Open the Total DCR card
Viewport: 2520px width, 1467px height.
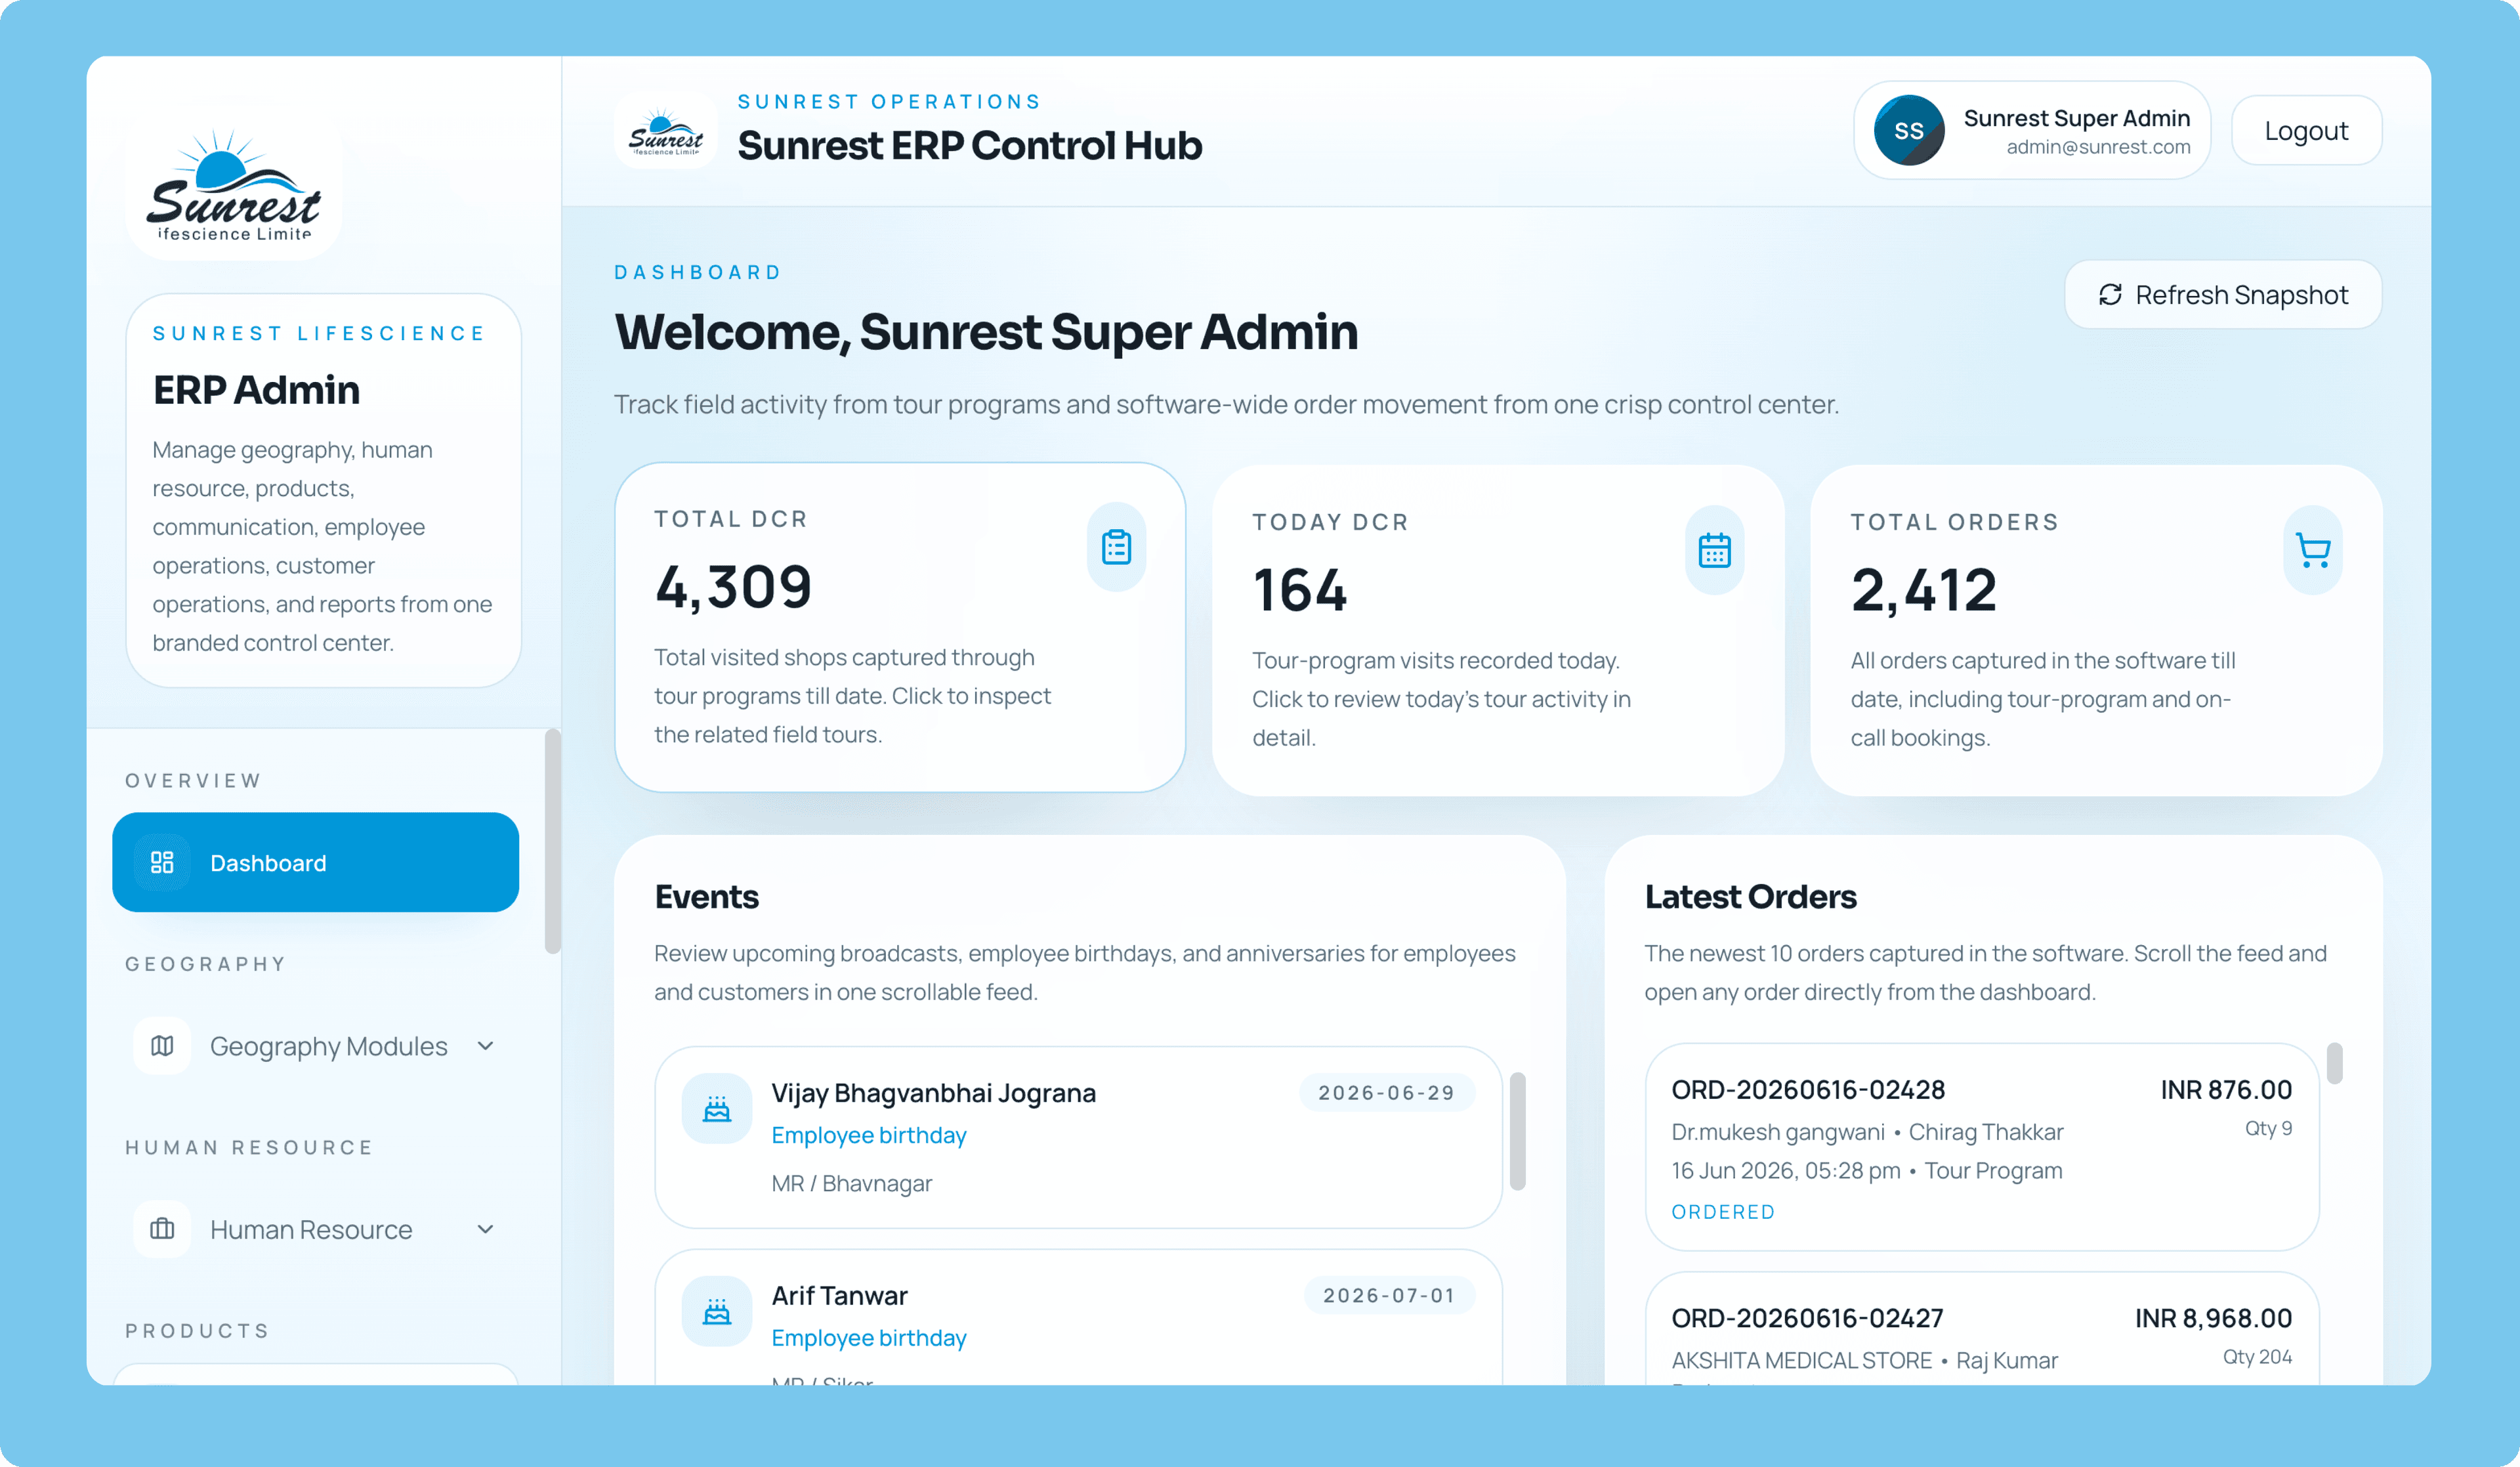coord(900,627)
